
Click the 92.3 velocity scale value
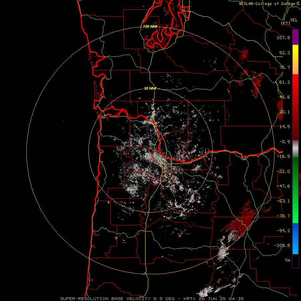coord(285,53)
